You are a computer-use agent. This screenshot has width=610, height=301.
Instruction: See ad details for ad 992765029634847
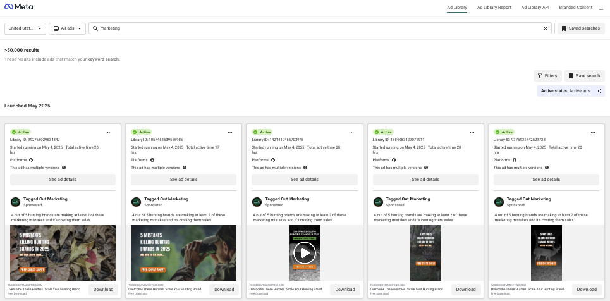63,180
